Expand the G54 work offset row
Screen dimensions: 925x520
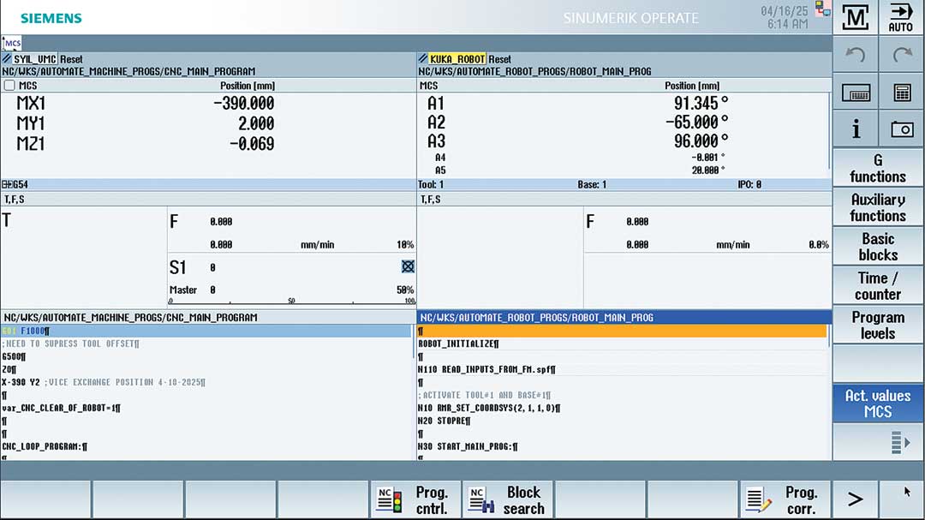pos(8,185)
